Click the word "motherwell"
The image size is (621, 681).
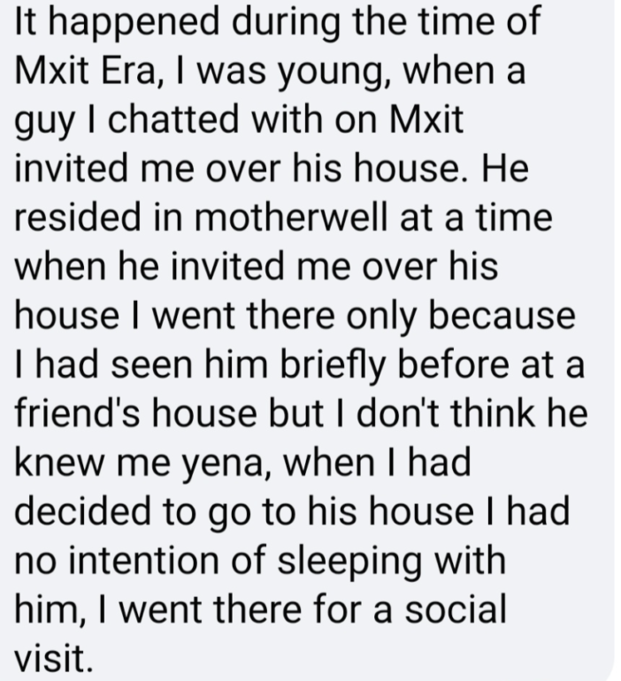[290, 217]
